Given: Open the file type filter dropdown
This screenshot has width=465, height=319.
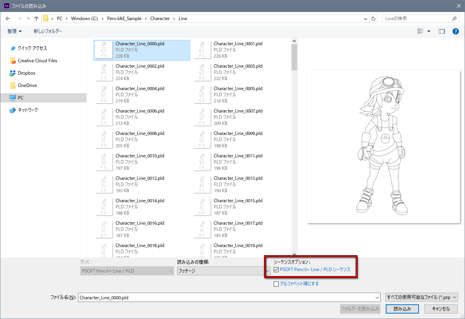Looking at the screenshot, I should (x=422, y=297).
